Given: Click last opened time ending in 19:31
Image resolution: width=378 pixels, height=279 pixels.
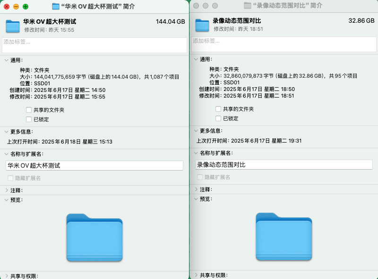Looking at the screenshot, I should pos(266,141).
